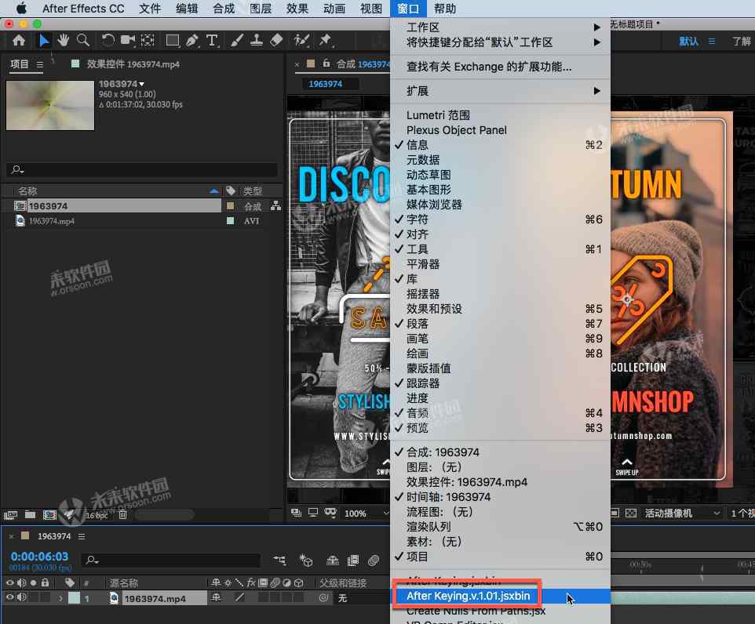Viewport: 755px width, 624px height.
Task: Open the Apple menu
Action: pos(21,9)
